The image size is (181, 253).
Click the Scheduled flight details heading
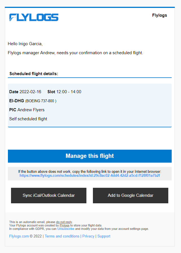point(34,74)
